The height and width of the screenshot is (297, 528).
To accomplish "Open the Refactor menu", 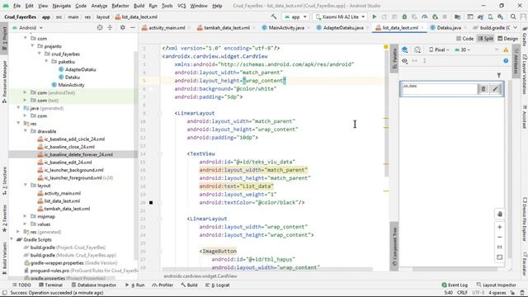I will (120, 6).
